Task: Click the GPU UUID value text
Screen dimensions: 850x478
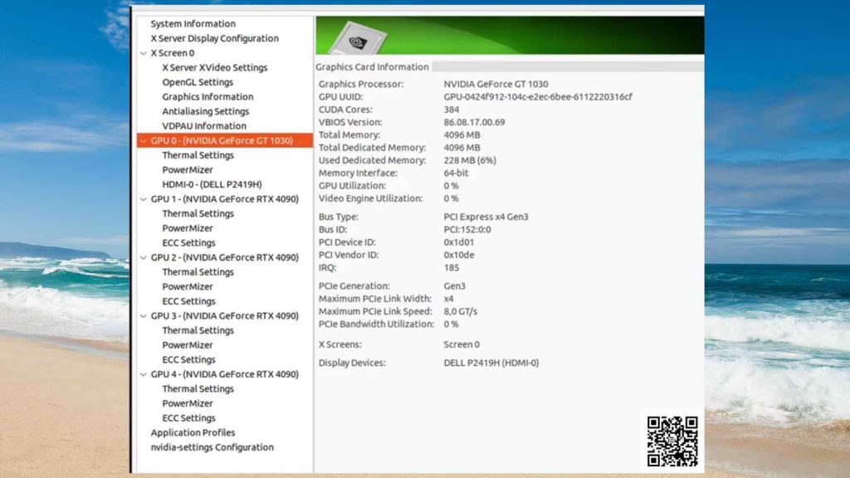Action: (x=538, y=97)
